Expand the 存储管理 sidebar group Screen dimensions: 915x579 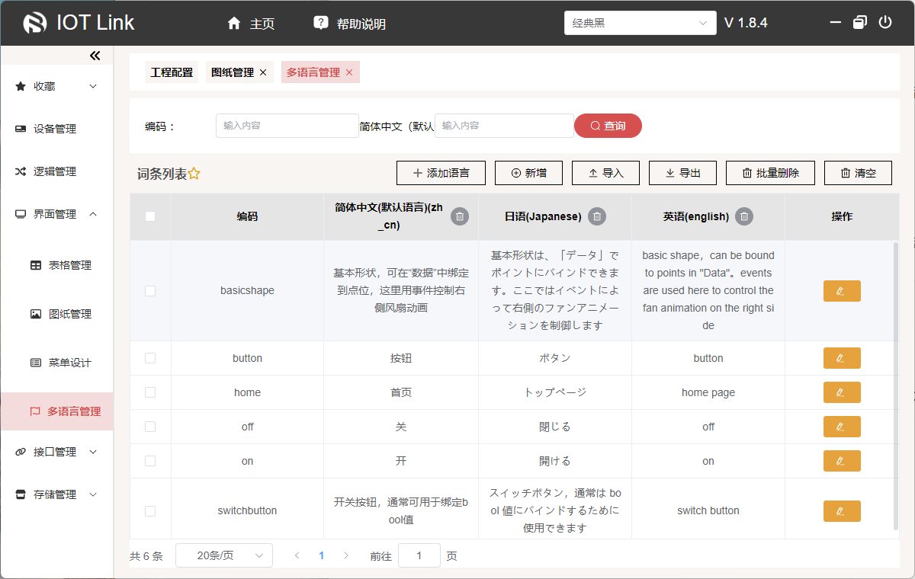point(57,494)
